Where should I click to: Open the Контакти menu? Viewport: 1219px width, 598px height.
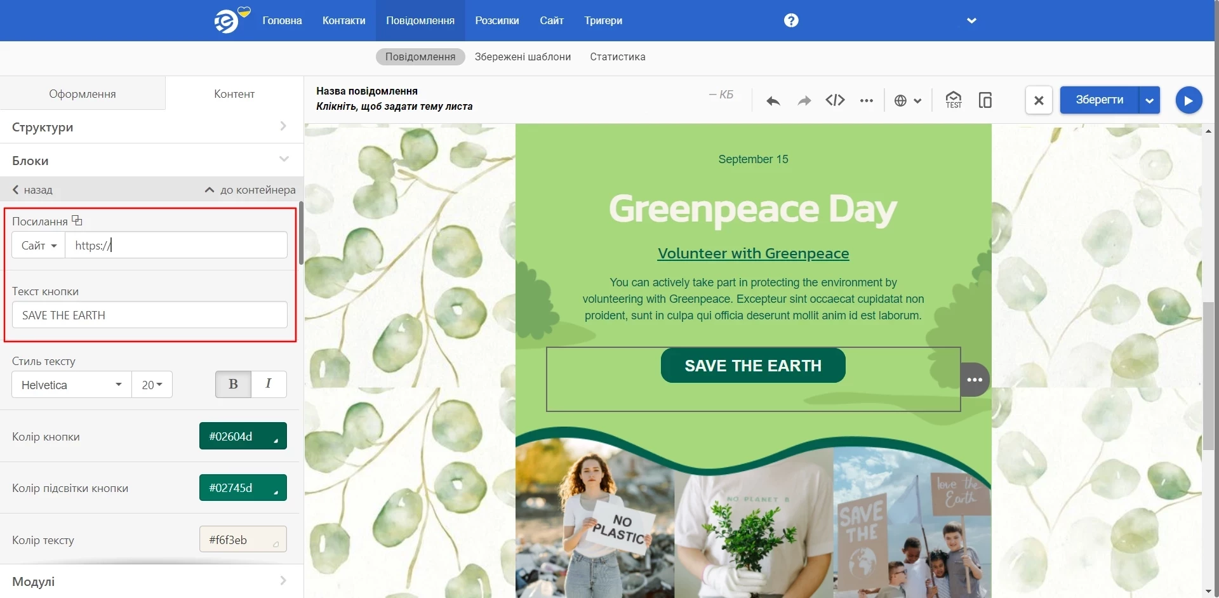[x=343, y=20]
